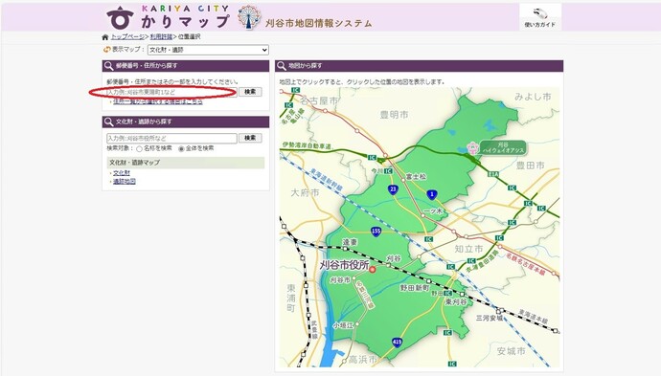Click the ferris wheel icon in the header

249,17
